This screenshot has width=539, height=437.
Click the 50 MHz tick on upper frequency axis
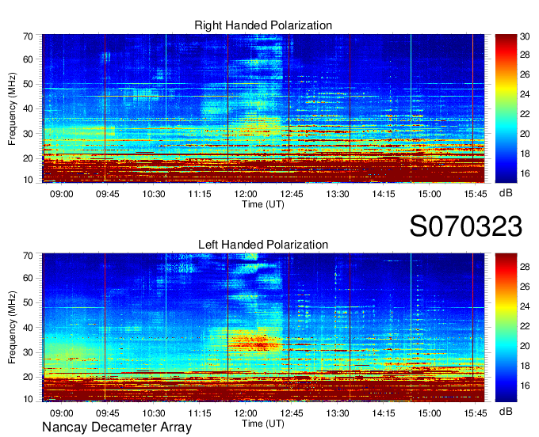29,85
